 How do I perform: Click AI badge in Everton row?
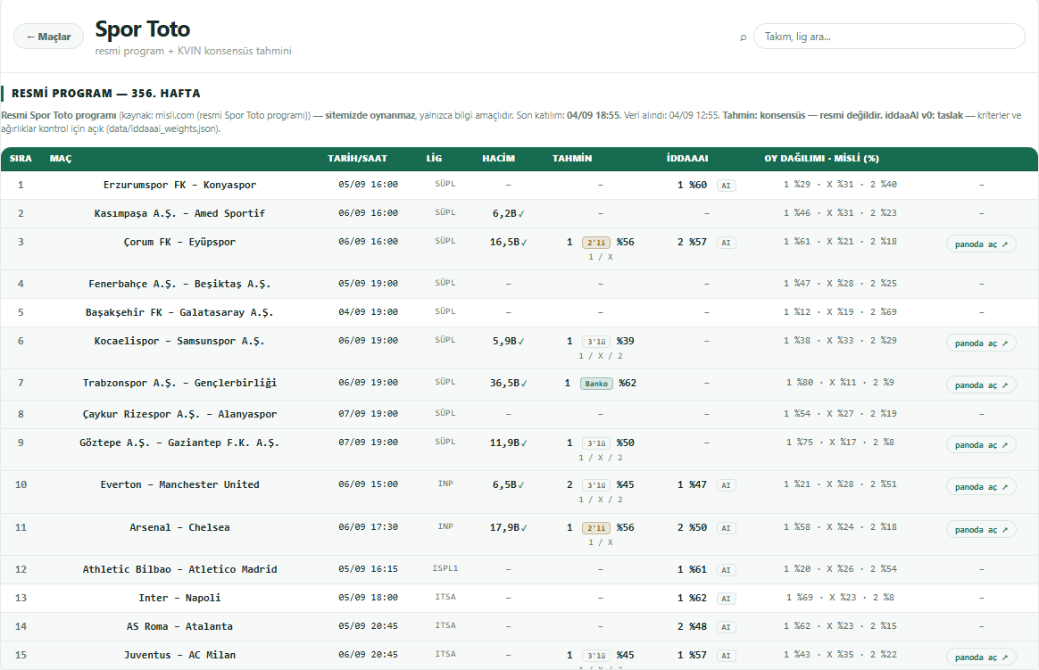pyautogui.click(x=727, y=485)
